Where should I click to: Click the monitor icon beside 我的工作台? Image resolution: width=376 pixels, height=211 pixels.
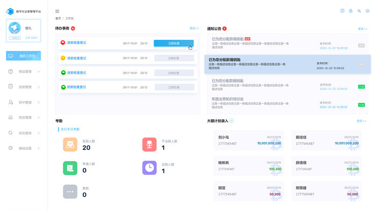click(11, 56)
